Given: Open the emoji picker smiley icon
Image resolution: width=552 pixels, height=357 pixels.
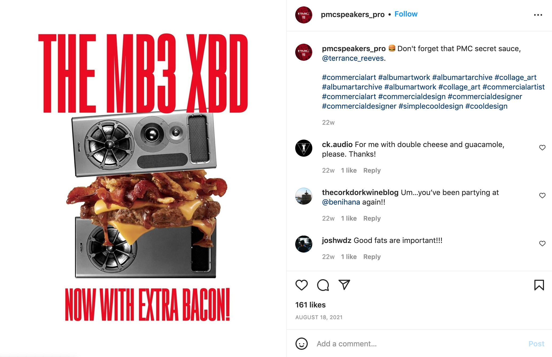Looking at the screenshot, I should [x=302, y=344].
